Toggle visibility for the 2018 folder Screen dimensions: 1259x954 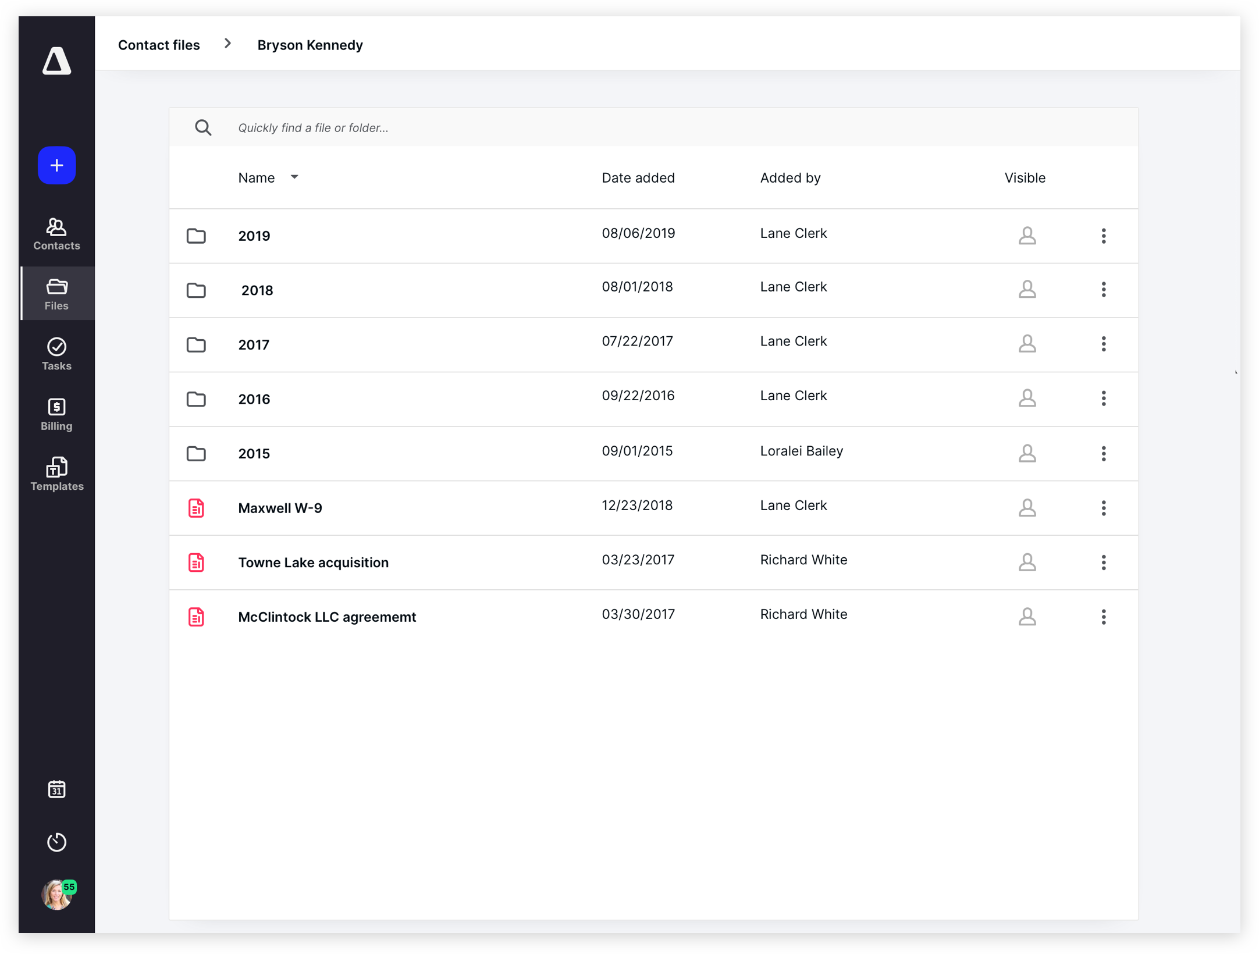pyautogui.click(x=1027, y=289)
